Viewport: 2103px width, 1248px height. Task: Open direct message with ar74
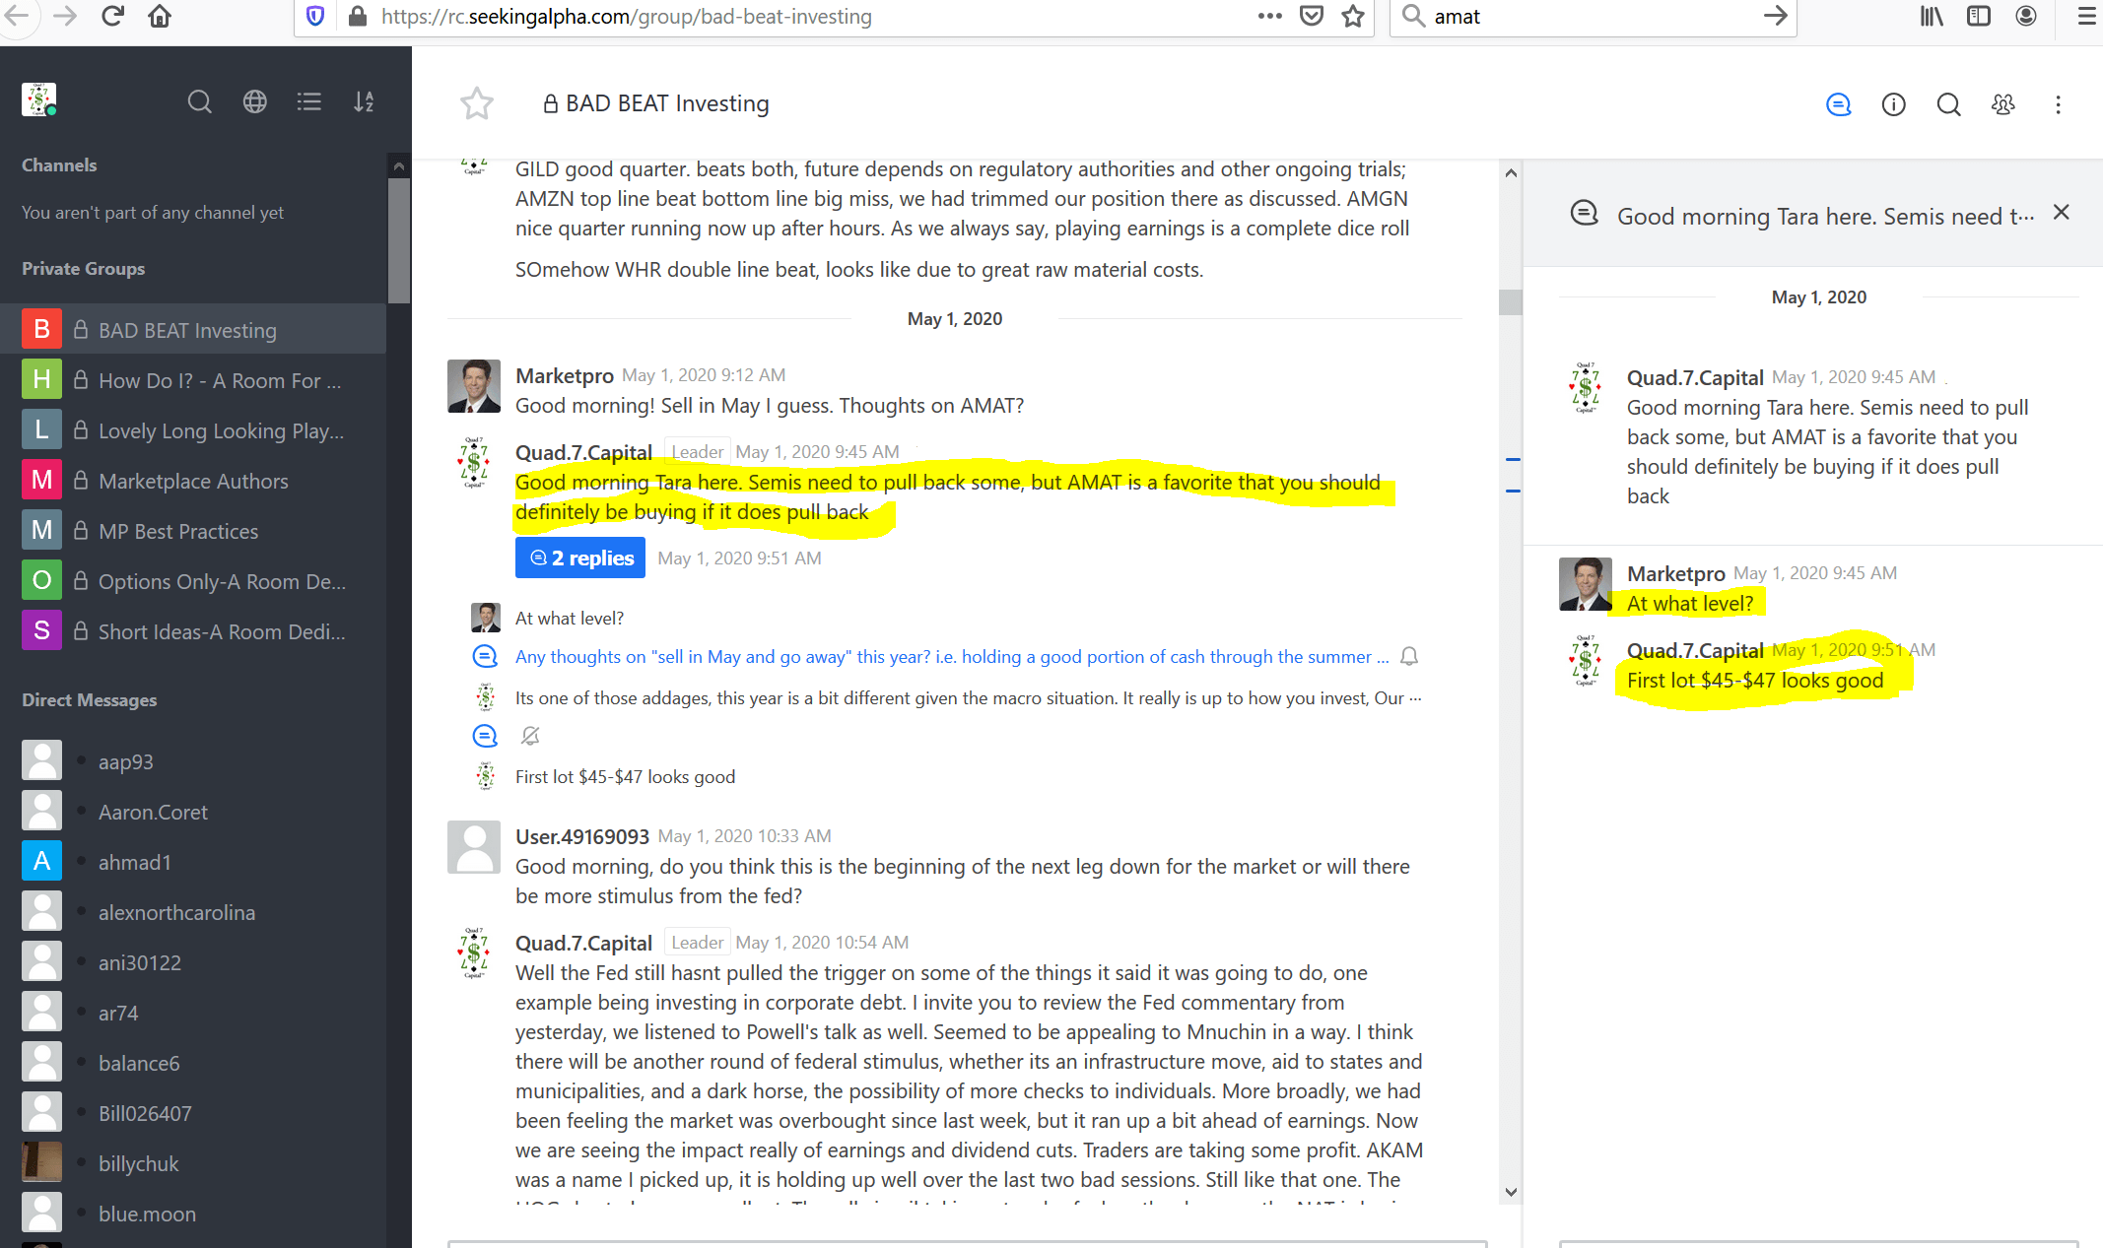tap(193, 1012)
